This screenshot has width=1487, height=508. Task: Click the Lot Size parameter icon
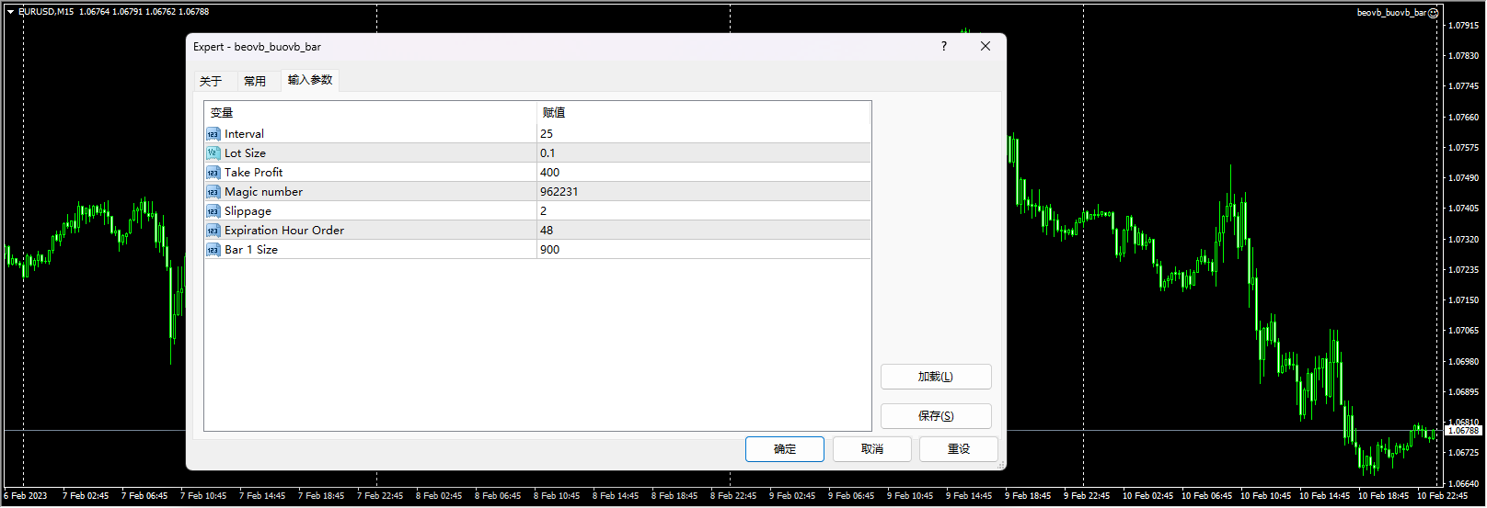coord(213,153)
